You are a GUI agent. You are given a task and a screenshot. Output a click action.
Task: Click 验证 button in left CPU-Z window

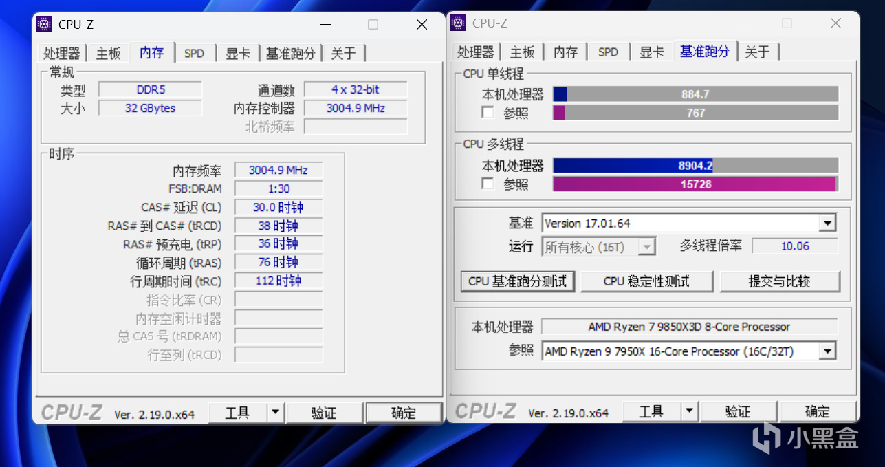324,413
